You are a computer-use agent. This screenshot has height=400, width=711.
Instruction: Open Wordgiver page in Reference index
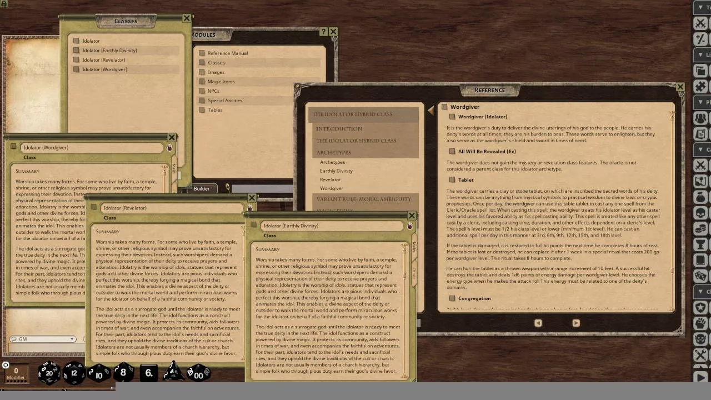332,188
